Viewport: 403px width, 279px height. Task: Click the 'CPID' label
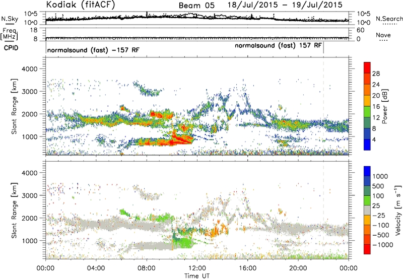tap(11, 48)
